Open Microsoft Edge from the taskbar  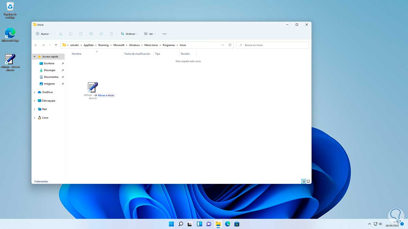click(227, 224)
